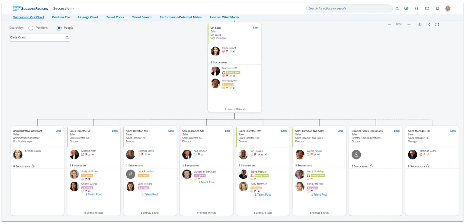The width and height of the screenshot is (465, 224).
Task: Enter full screen mode icon
Action: (x=437, y=24)
